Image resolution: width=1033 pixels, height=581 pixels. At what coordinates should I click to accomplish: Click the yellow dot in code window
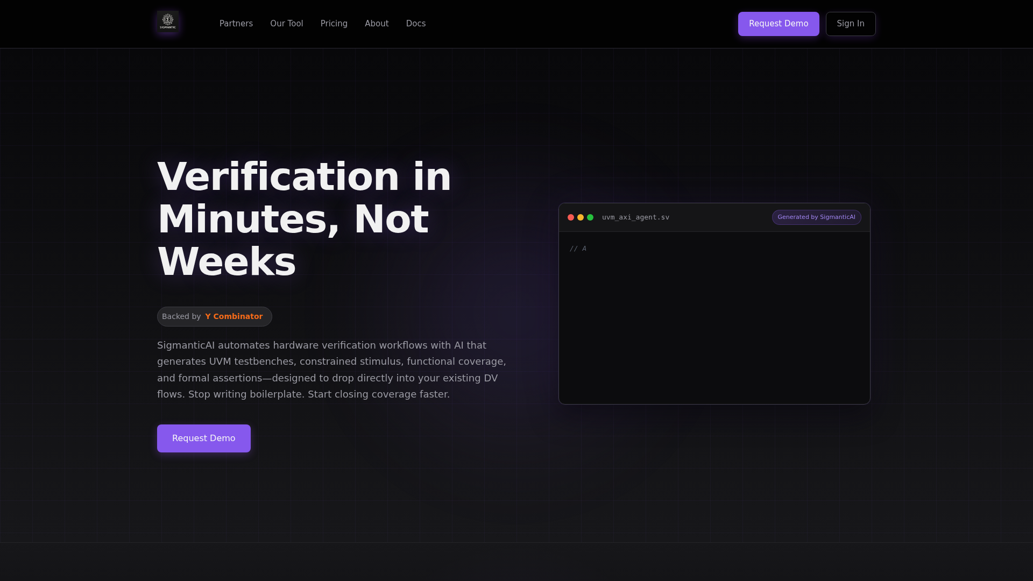(581, 217)
